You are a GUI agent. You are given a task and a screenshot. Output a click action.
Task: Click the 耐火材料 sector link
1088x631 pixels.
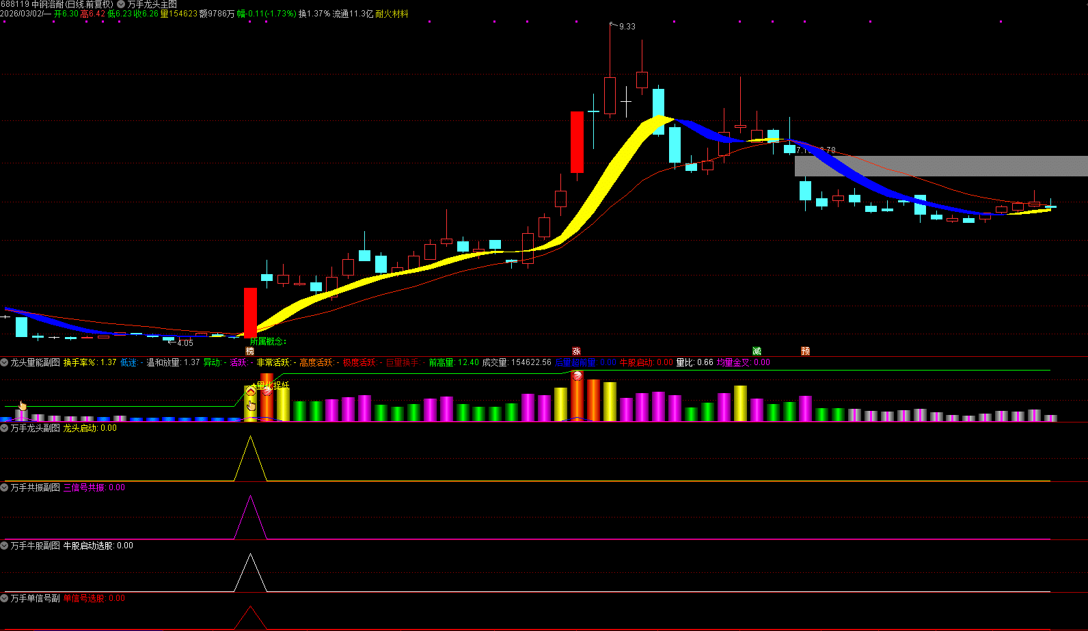point(392,14)
